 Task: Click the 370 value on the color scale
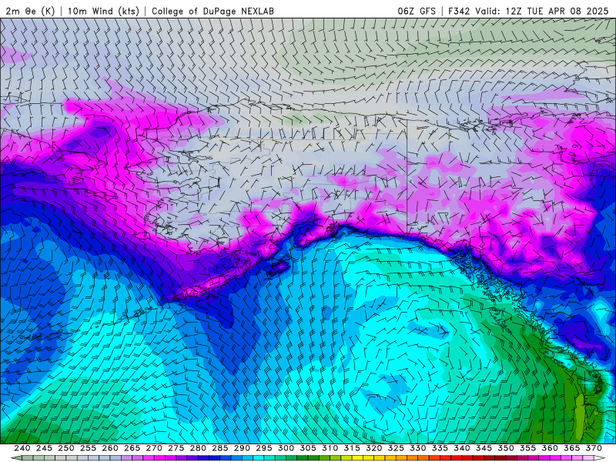point(594,448)
